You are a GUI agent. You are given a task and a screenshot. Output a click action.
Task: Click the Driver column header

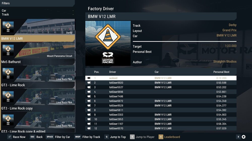(x=112, y=72)
